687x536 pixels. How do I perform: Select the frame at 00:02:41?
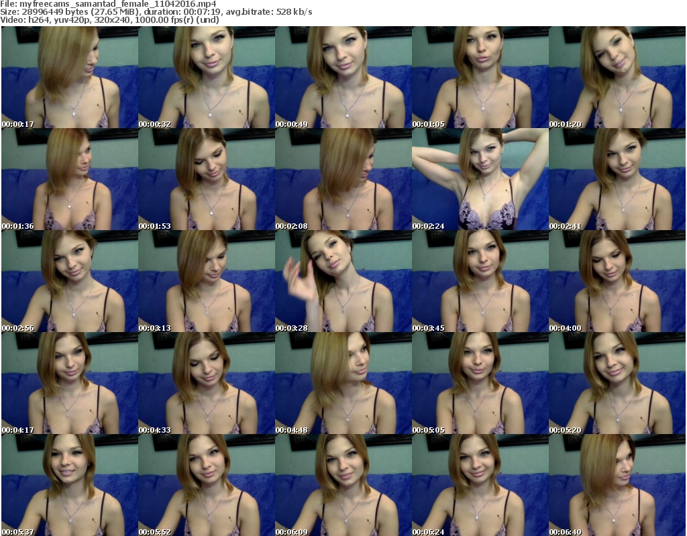tap(617, 179)
